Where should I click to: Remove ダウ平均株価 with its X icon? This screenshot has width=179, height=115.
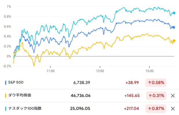click(x=172, y=95)
